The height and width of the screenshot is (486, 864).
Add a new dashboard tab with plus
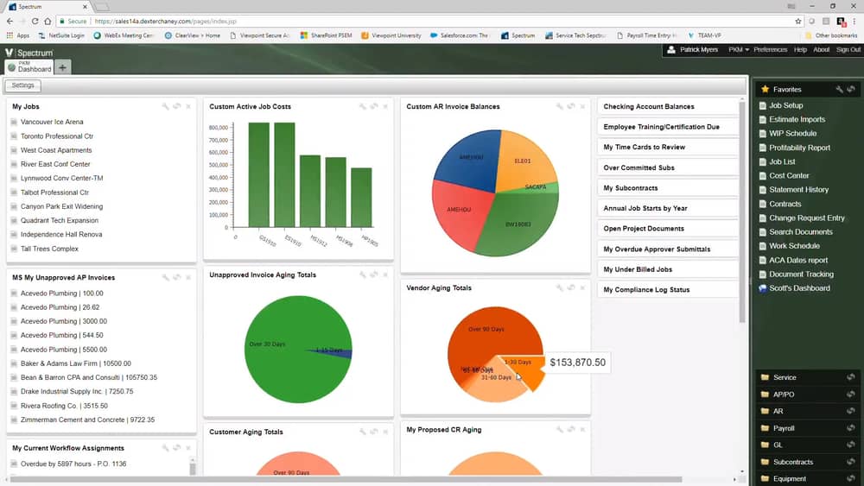[62, 67]
